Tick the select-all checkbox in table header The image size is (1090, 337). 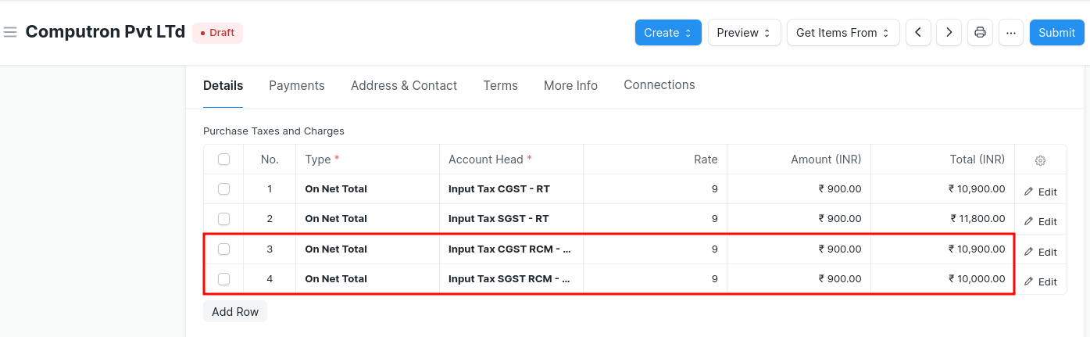click(224, 160)
